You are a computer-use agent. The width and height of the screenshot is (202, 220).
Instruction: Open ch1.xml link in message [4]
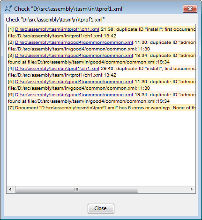tap(57, 69)
